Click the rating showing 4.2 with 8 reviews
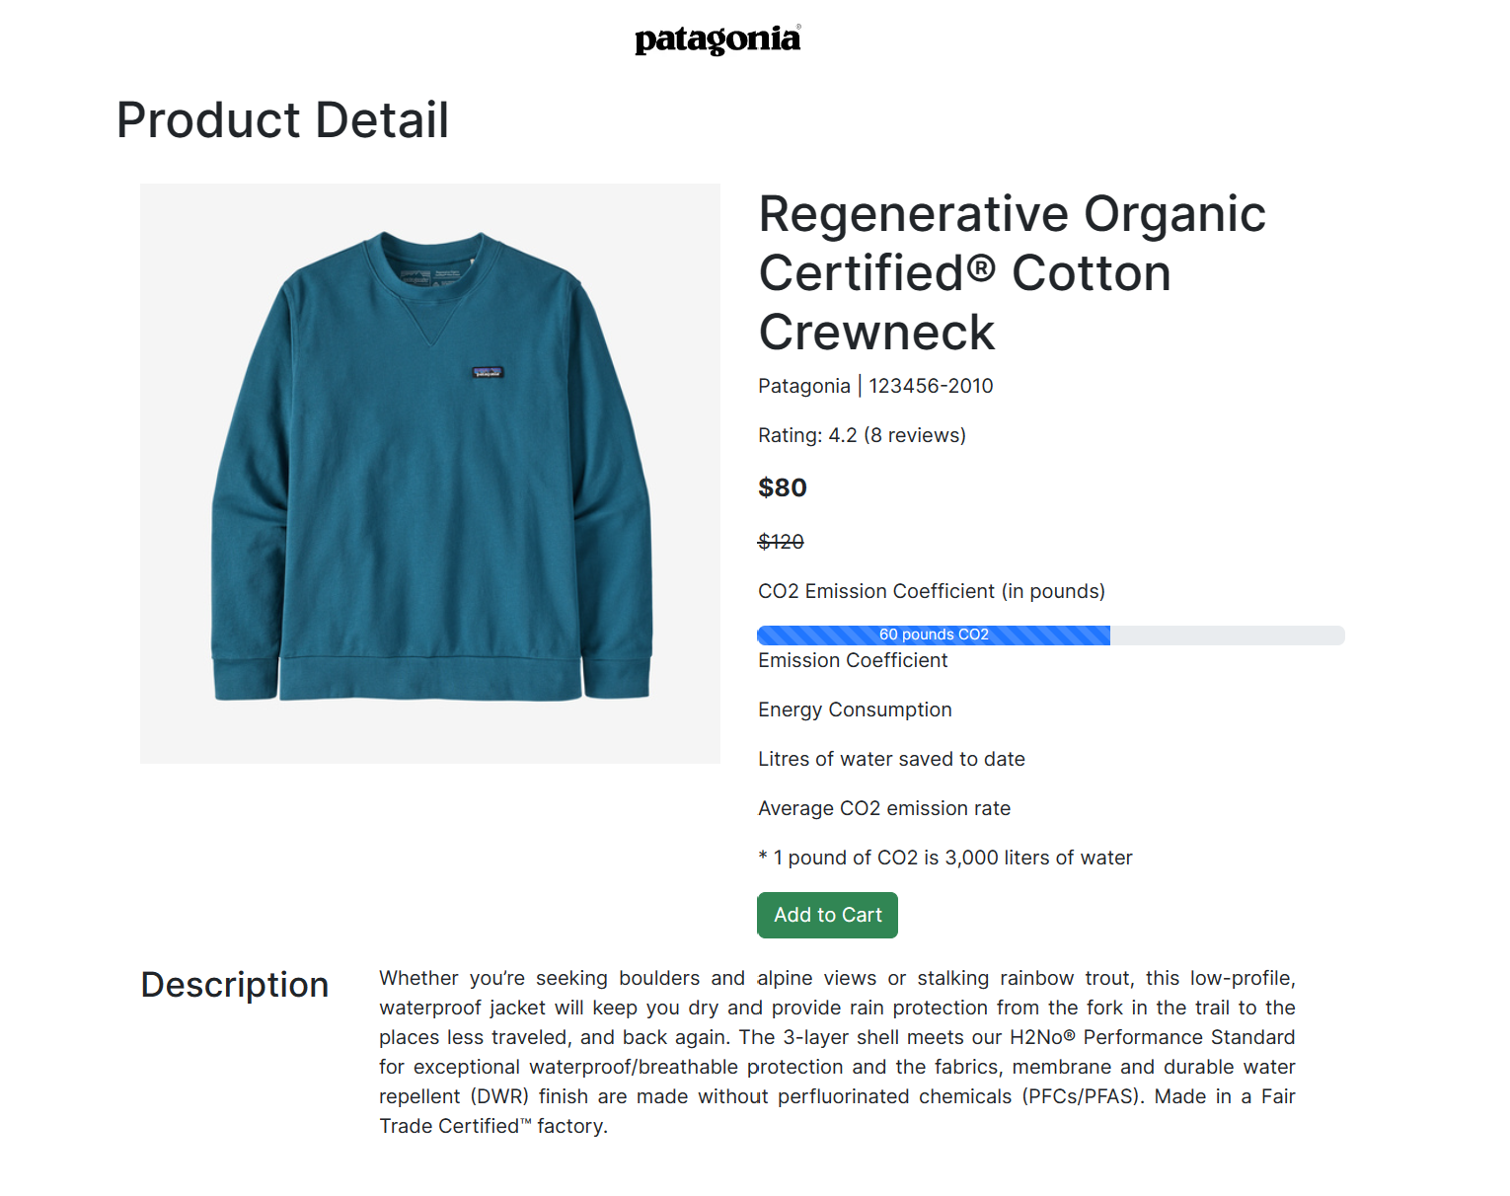This screenshot has height=1196, width=1510. pyautogui.click(x=862, y=434)
